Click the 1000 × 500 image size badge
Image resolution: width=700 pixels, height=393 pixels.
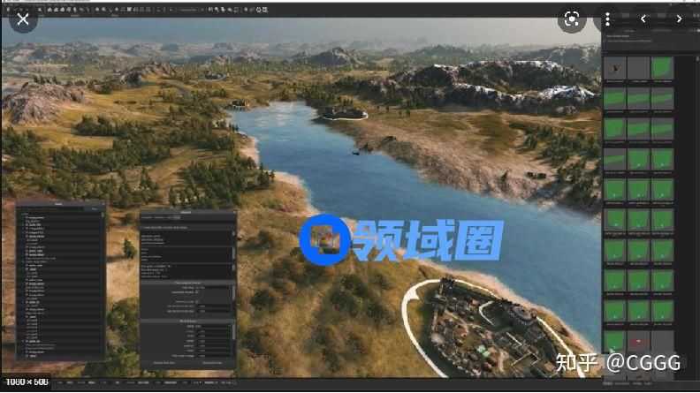click(x=25, y=382)
